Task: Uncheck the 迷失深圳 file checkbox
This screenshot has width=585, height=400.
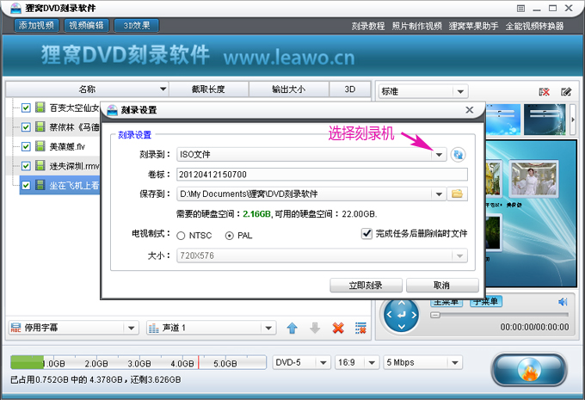Action: (26, 166)
